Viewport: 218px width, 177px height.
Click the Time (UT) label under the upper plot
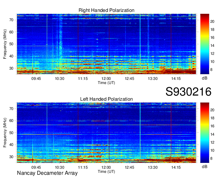pyautogui.click(x=106, y=83)
